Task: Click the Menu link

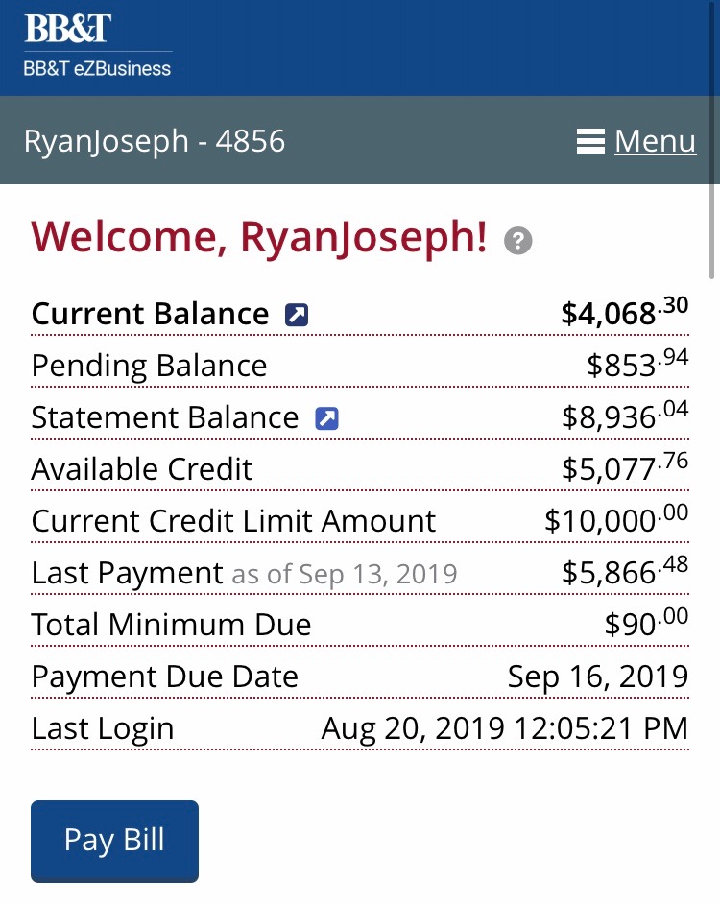Action: (x=655, y=142)
